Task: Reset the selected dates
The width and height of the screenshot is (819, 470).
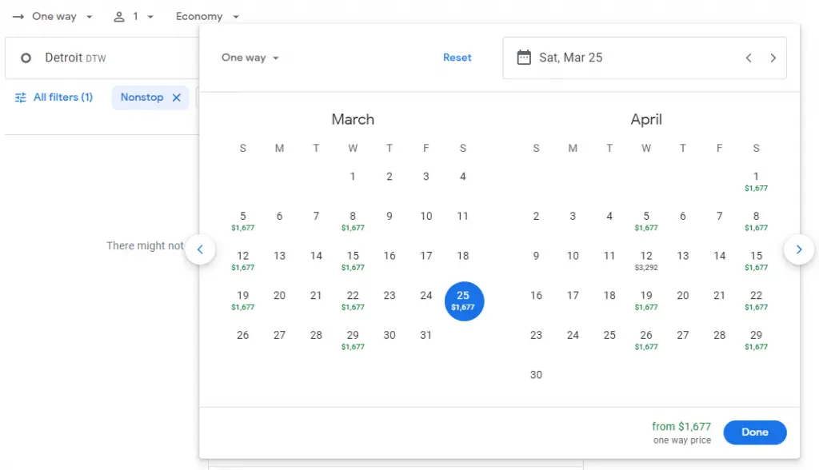Action: click(457, 58)
